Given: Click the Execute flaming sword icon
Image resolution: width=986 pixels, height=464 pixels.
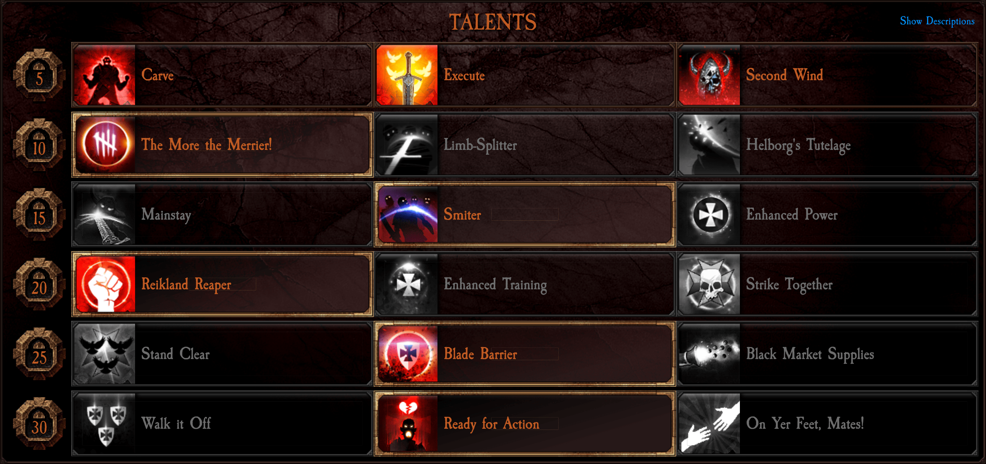Looking at the screenshot, I should pos(407,75).
